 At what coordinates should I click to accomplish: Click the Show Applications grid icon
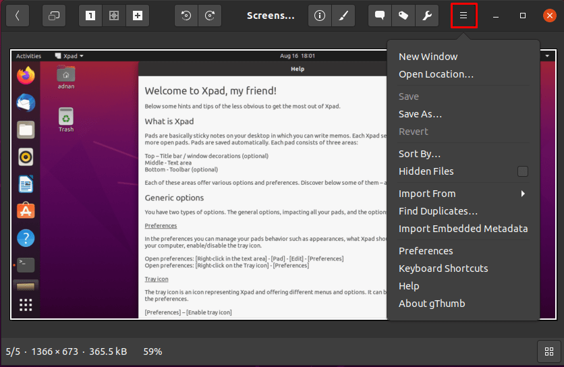[26, 305]
